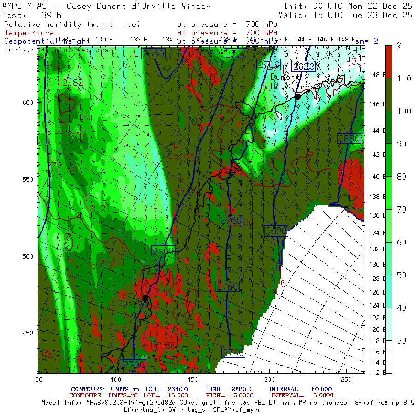Click the 2820 contour label beside Dumont d'Urville
This screenshot has width=415, height=415.
tap(303, 66)
